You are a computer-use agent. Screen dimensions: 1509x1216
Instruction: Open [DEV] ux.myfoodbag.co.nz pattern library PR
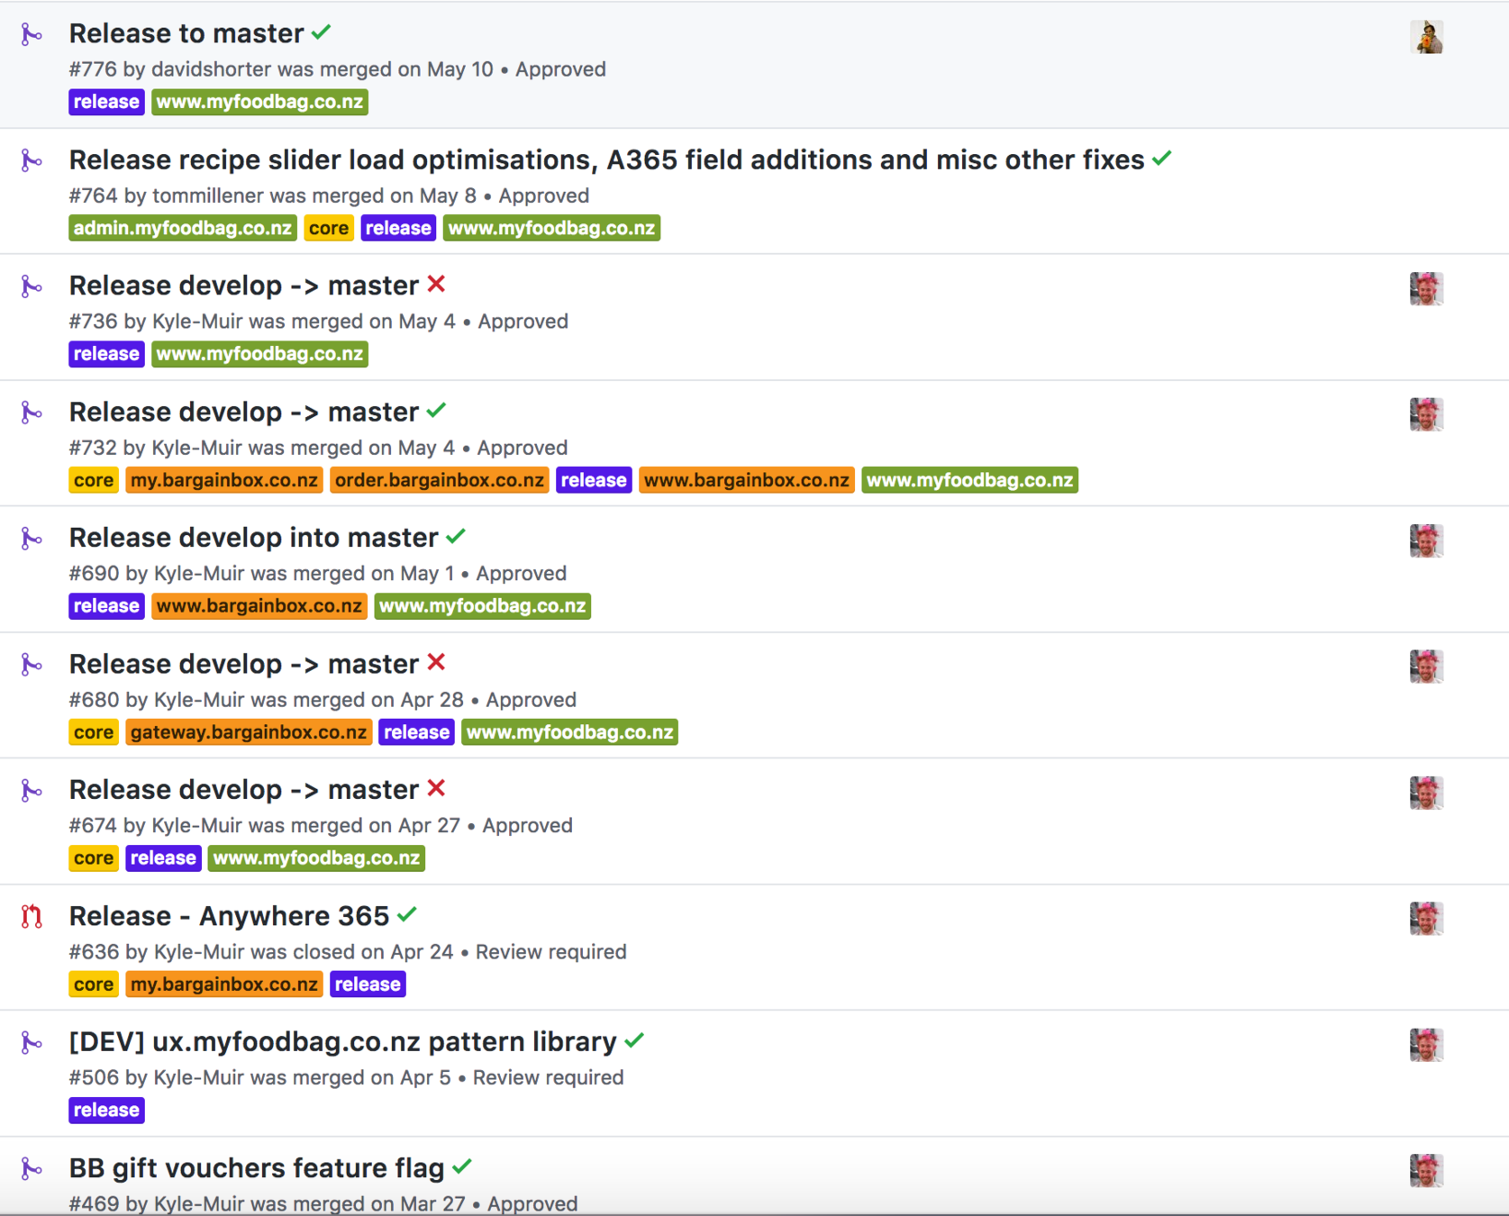point(343,1042)
